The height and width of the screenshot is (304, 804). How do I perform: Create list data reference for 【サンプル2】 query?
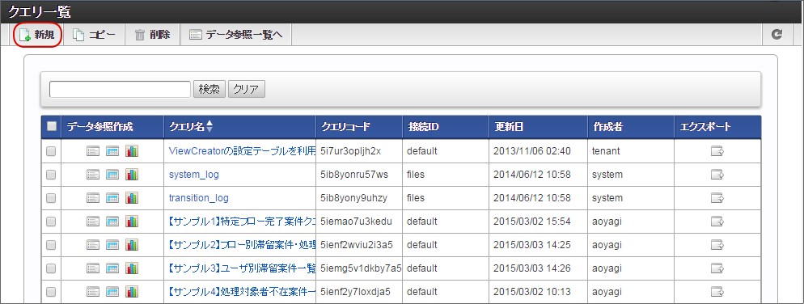tap(93, 245)
